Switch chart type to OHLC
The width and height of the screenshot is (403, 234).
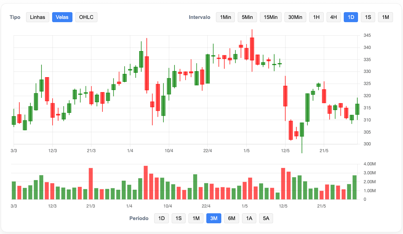pyautogui.click(x=86, y=17)
